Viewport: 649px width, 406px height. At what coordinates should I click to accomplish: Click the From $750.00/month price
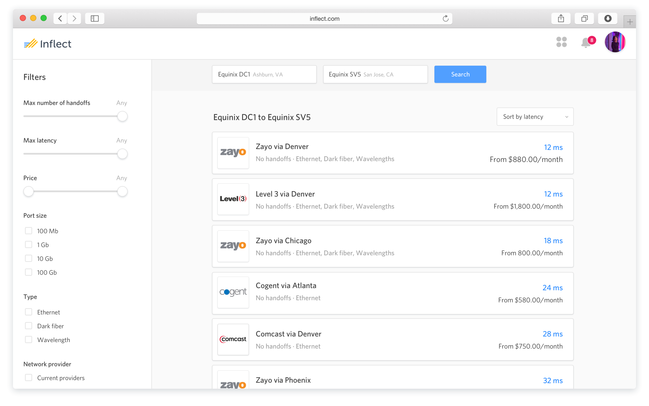pos(530,346)
